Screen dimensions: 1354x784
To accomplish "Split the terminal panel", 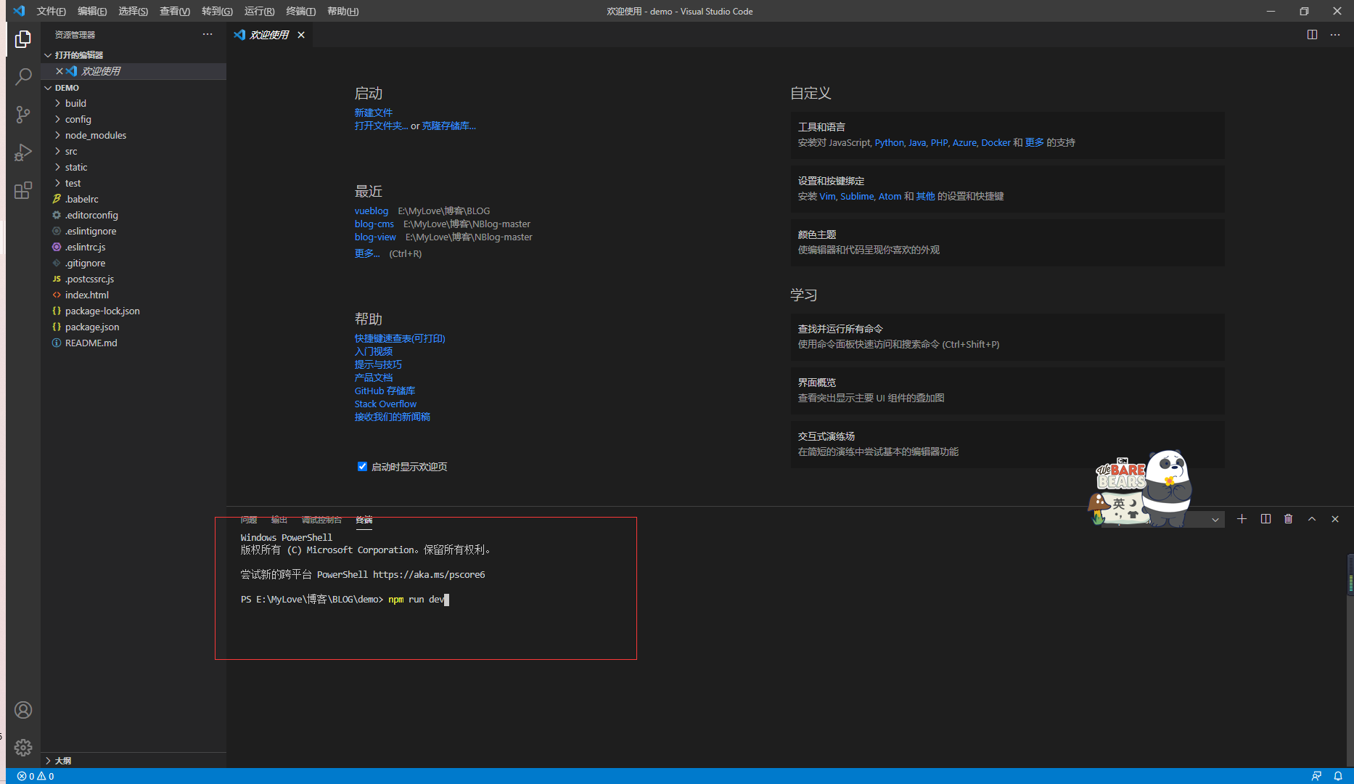I will tap(1265, 519).
